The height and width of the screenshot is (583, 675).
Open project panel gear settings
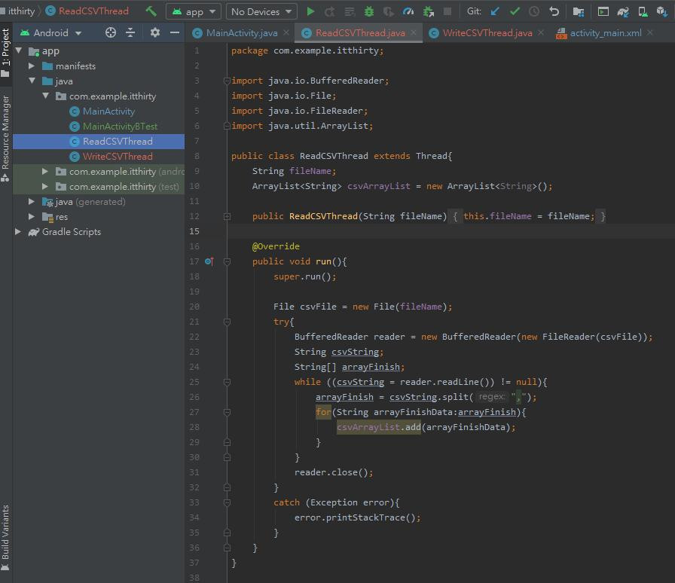tap(155, 32)
